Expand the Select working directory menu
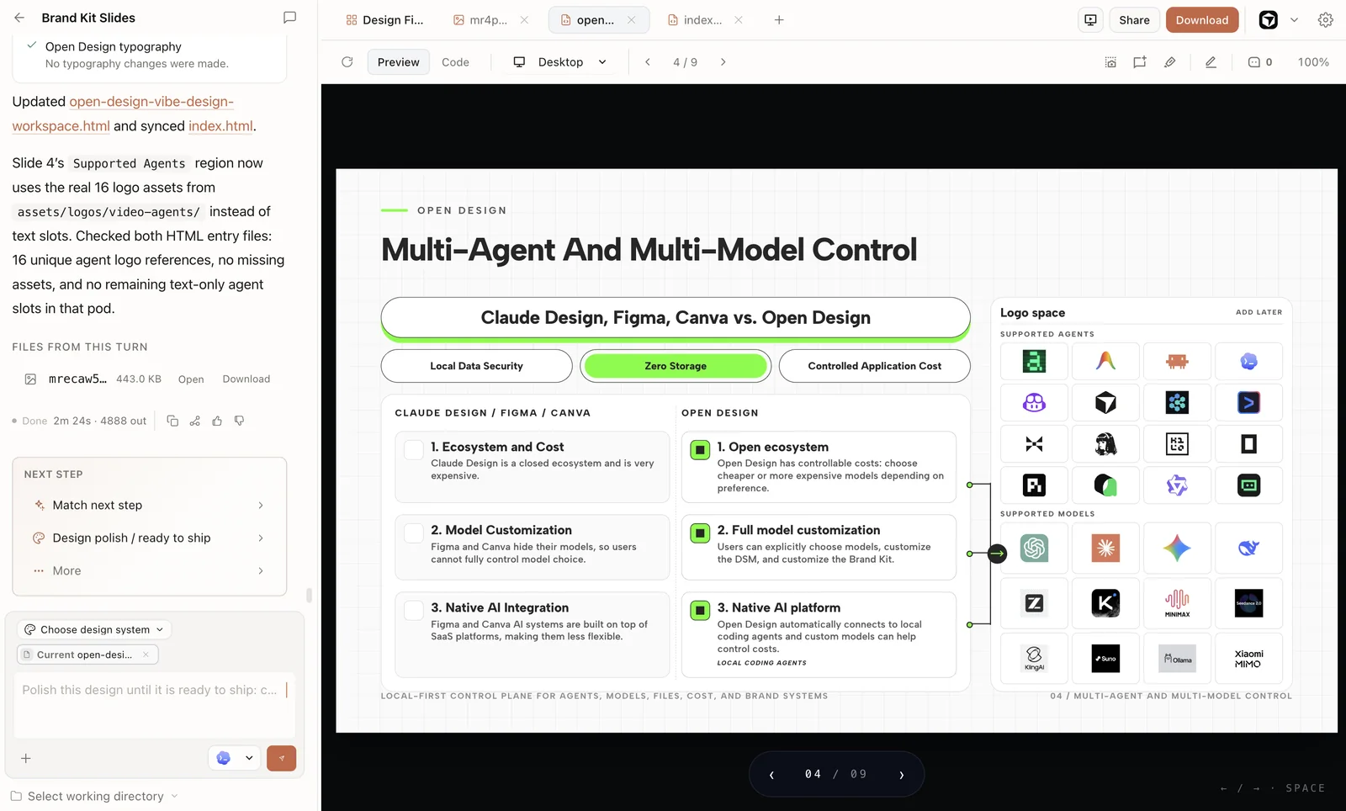The width and height of the screenshot is (1346, 811). coord(95,796)
